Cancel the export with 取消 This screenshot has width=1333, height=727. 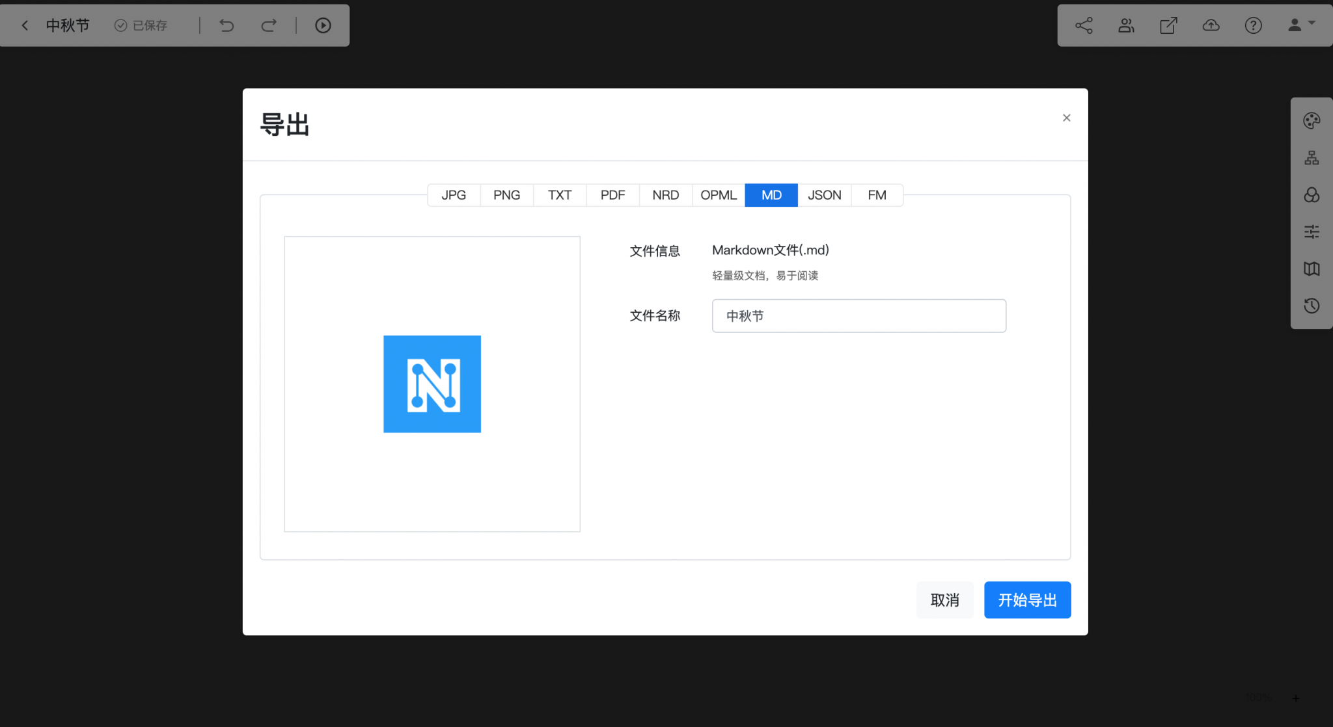pos(944,600)
